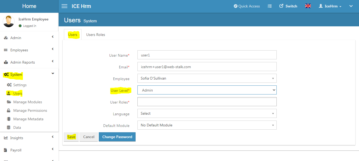The height and width of the screenshot is (161, 359).
Task: Click the System gears icon
Action: point(6,75)
